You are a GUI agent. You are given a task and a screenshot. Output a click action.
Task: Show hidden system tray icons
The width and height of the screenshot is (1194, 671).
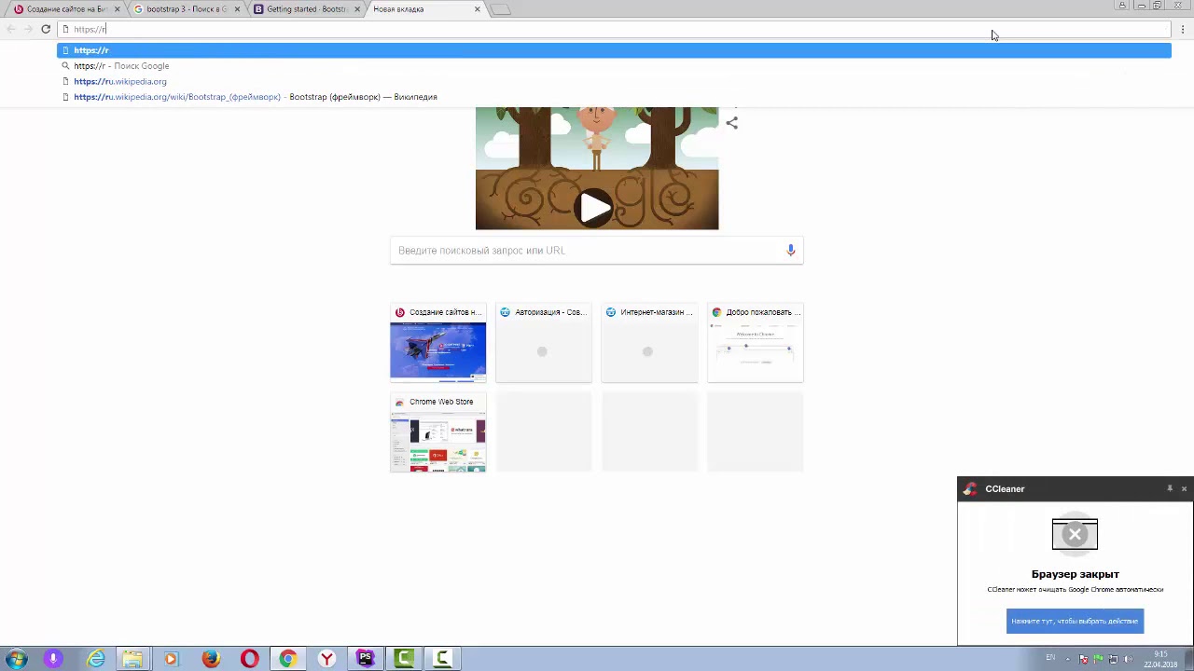coord(1069,659)
